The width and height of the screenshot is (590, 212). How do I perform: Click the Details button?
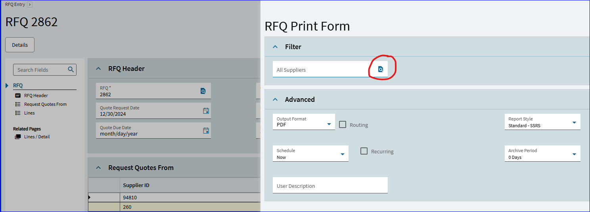click(20, 45)
